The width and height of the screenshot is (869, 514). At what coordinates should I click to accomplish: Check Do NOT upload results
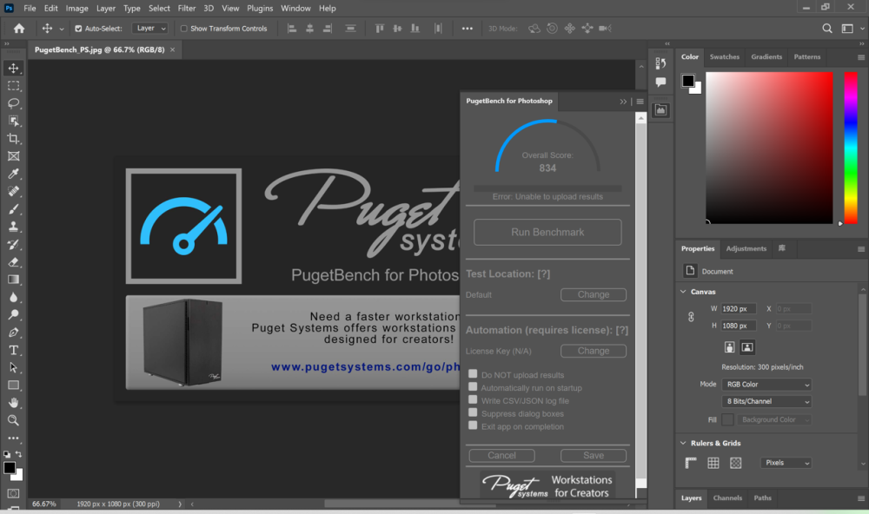(x=473, y=374)
